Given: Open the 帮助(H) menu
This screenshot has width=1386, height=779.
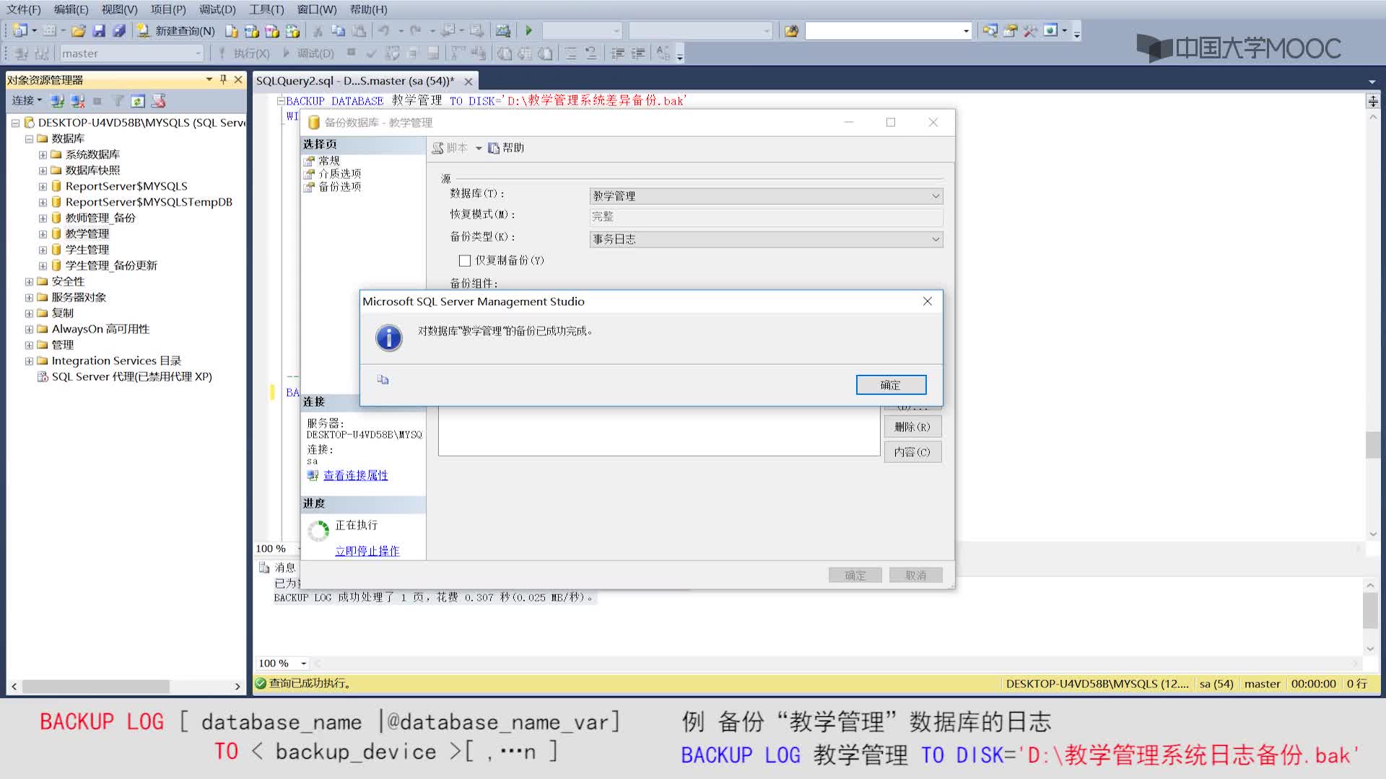Looking at the screenshot, I should [x=368, y=9].
